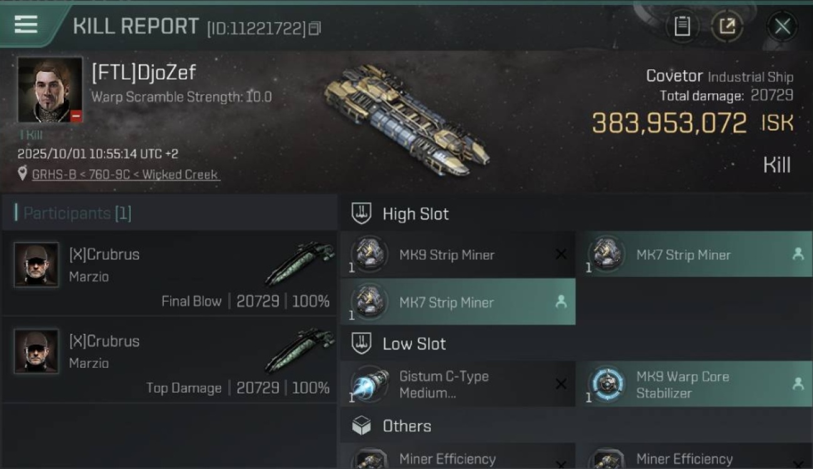Click the Low Slot section header
Screen dimensions: 813x469
(x=414, y=344)
